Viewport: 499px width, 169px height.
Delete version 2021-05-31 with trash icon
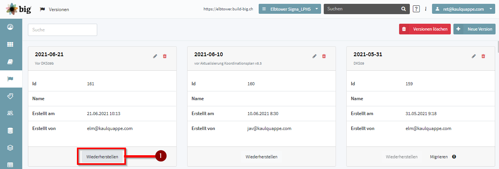coord(483,56)
